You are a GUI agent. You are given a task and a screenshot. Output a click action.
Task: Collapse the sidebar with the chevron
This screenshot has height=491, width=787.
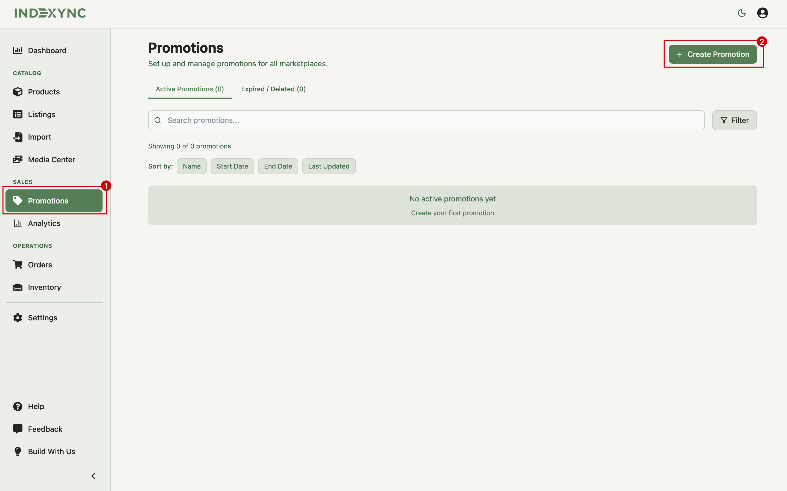tap(93, 476)
